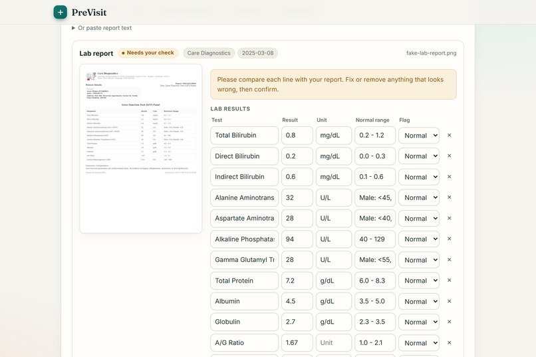Edit the Globulin range 2.3 - 3.5
This screenshot has height=357, width=536.
[375, 322]
